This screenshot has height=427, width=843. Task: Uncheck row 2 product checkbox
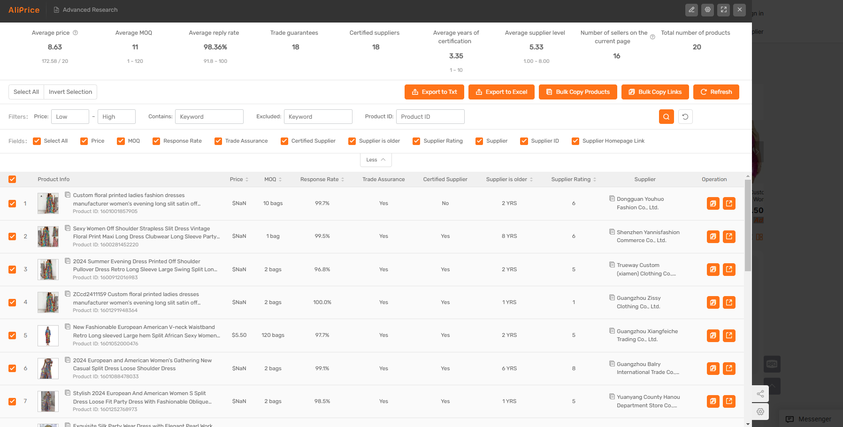pyautogui.click(x=12, y=236)
